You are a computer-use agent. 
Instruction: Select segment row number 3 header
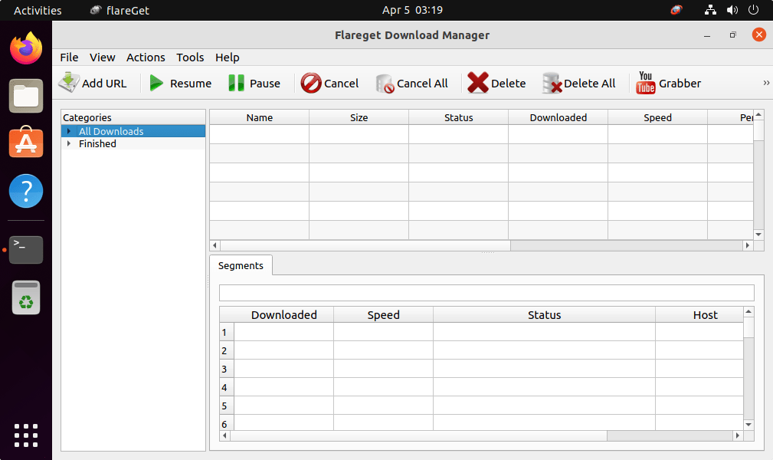tap(225, 369)
